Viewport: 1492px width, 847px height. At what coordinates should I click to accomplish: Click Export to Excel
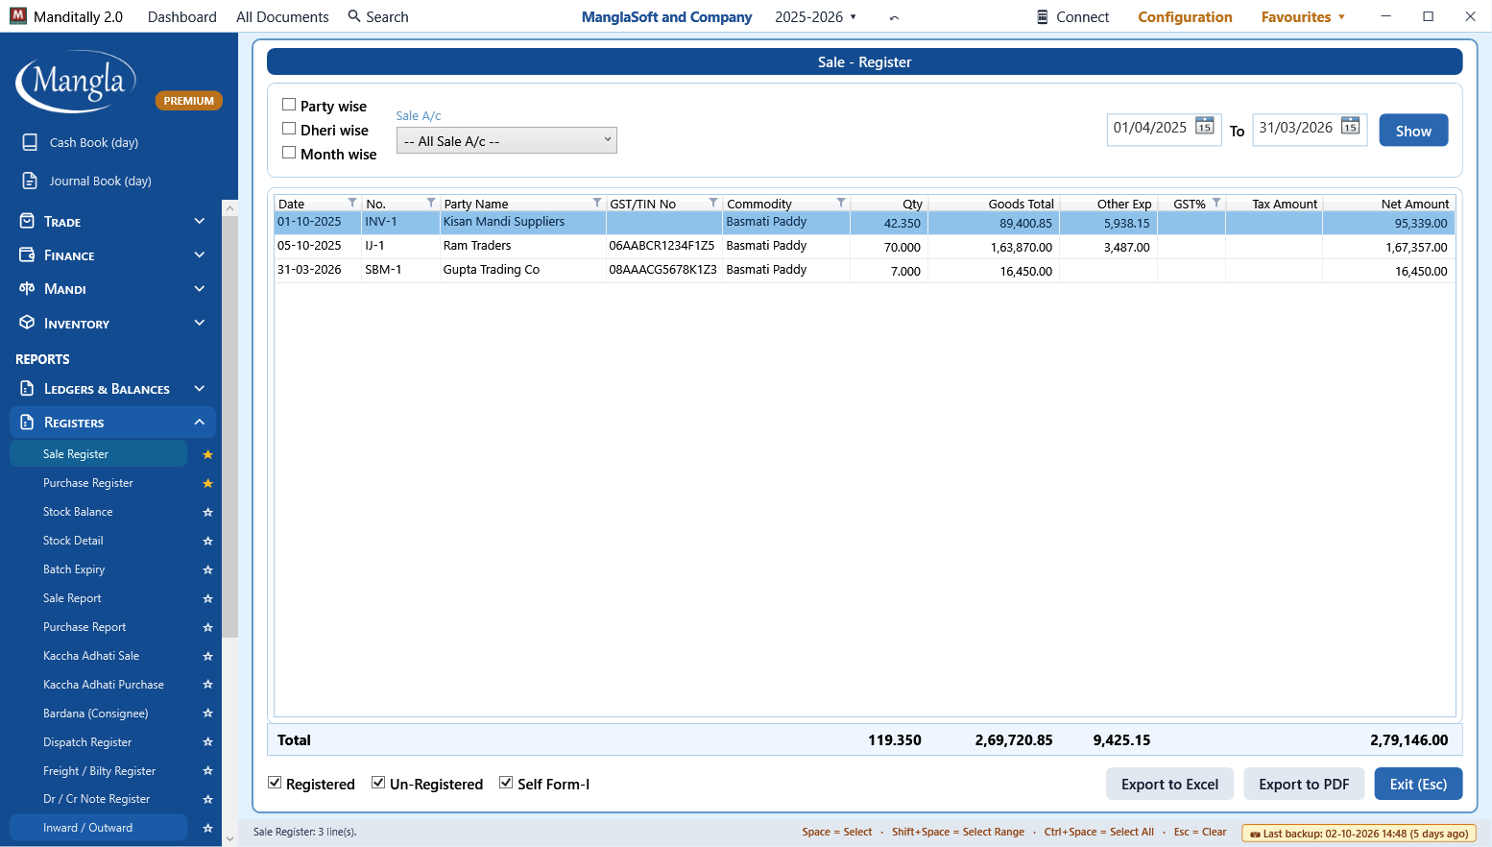(x=1169, y=784)
